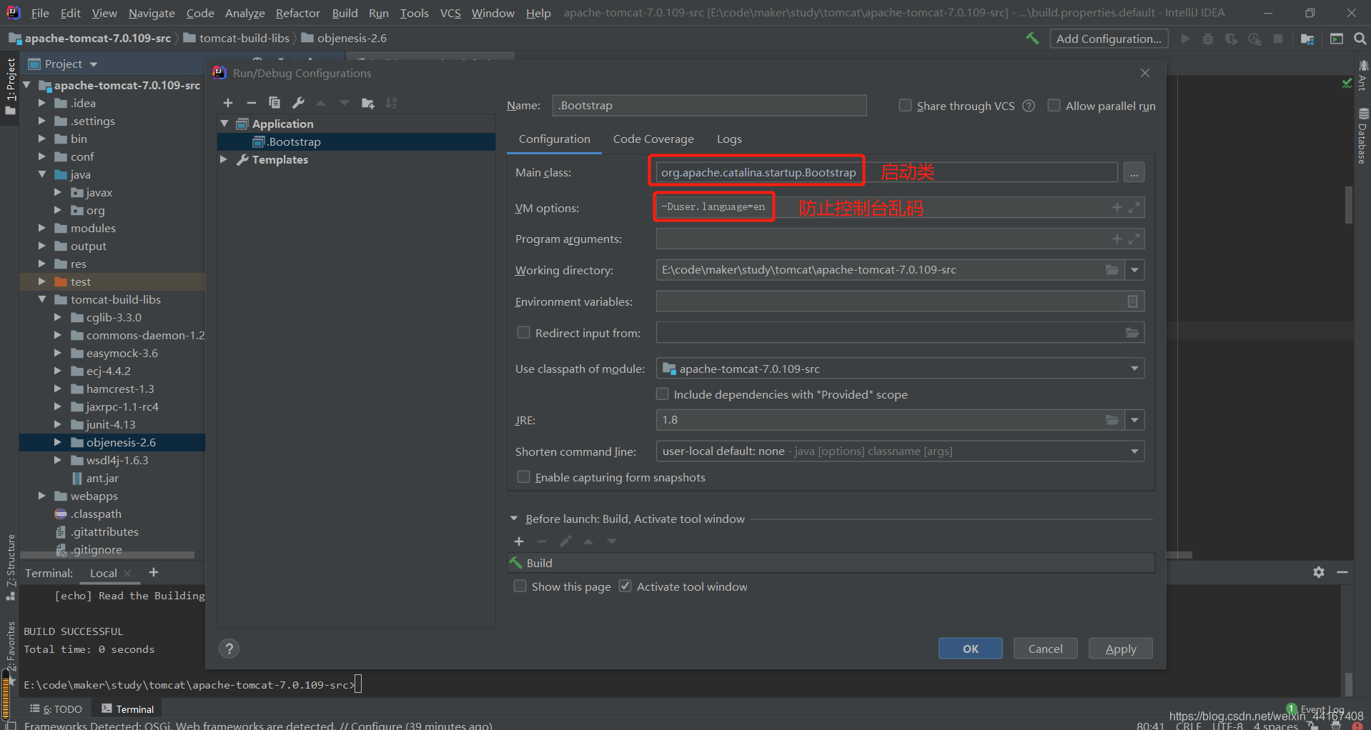This screenshot has width=1371, height=730.
Task: Click Main class input field
Action: pyautogui.click(x=886, y=173)
